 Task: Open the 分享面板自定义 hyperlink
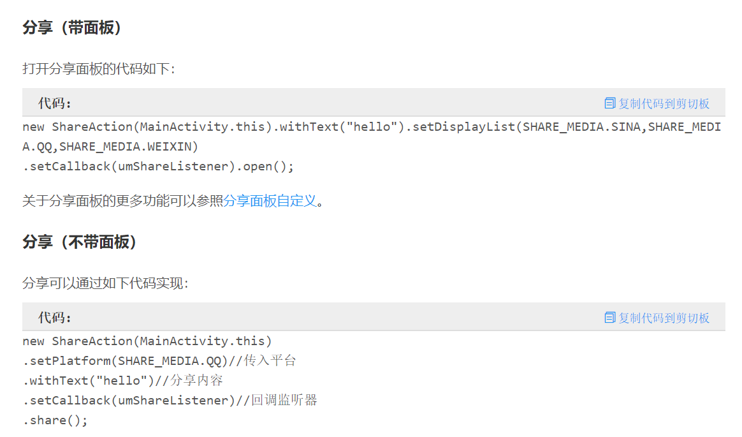271,200
